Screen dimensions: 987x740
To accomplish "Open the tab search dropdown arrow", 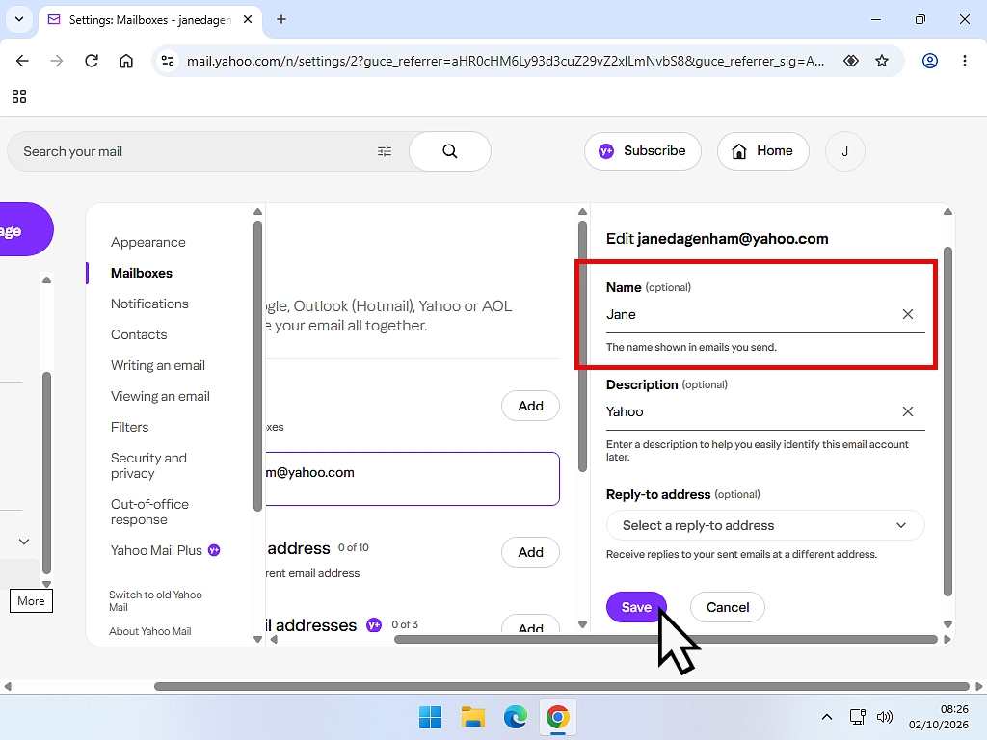I will (x=19, y=19).
